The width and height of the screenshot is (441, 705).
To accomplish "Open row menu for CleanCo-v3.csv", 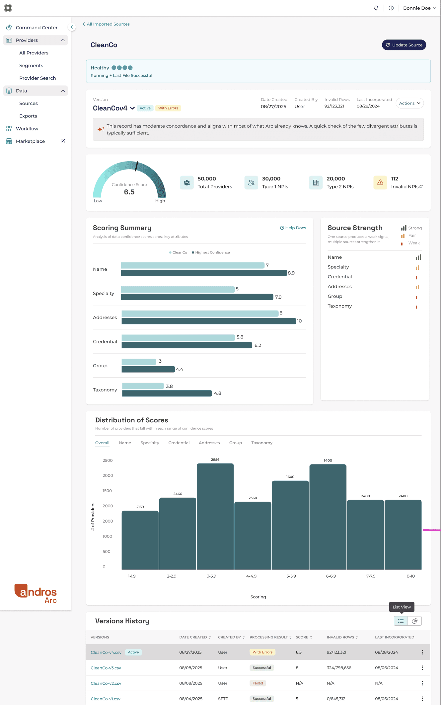I will tap(422, 668).
